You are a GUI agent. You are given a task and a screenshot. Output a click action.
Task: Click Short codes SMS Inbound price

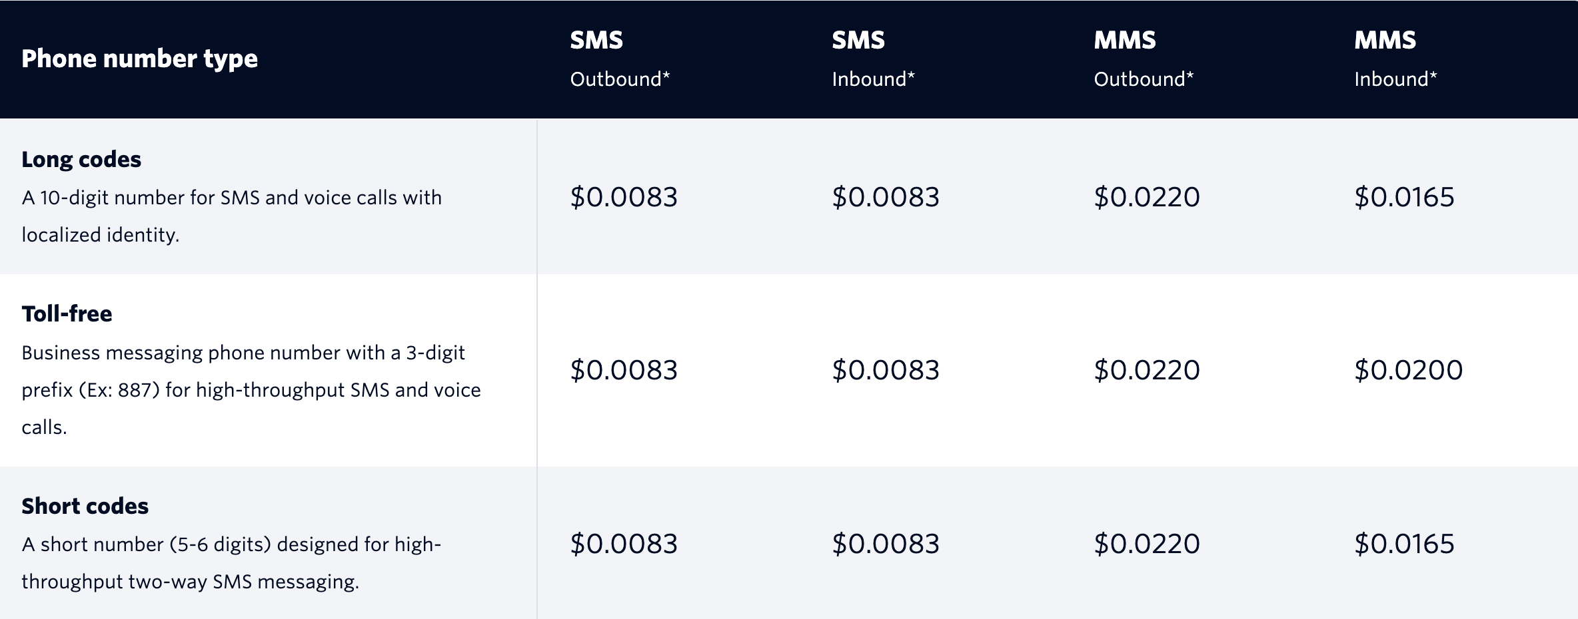(886, 544)
